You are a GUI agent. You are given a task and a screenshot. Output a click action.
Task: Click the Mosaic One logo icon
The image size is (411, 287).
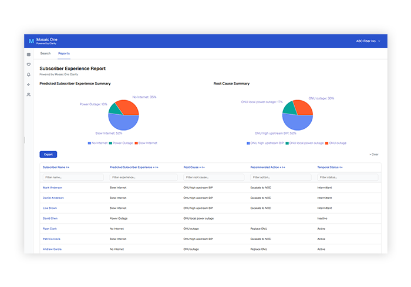pyautogui.click(x=31, y=41)
